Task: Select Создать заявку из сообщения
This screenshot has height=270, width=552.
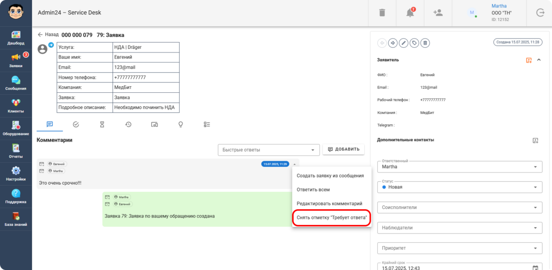Action: point(330,175)
